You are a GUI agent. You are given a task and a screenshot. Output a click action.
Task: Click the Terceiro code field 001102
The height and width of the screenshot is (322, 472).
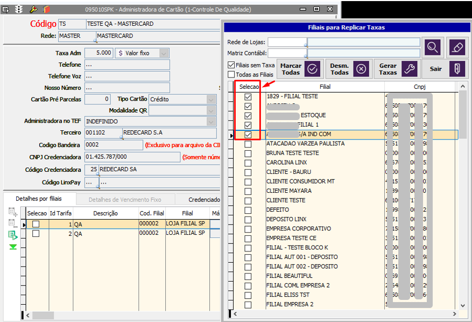[103, 132]
